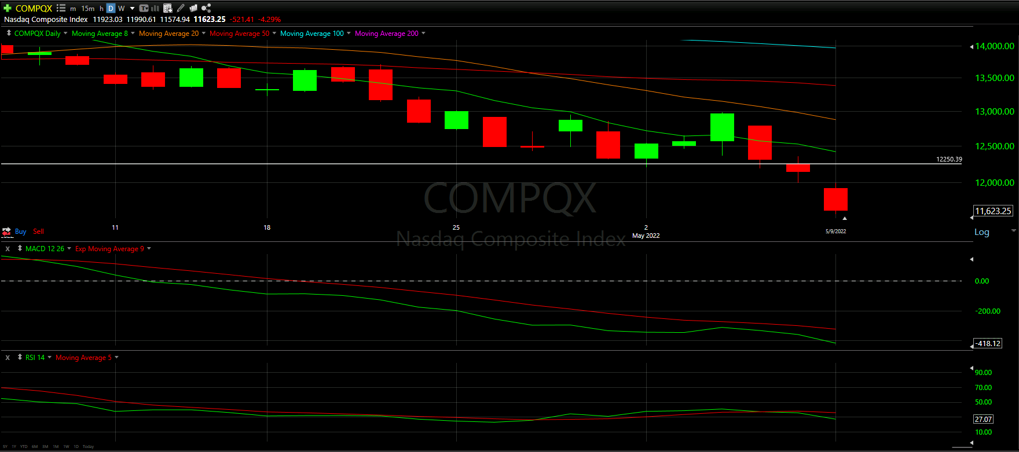Image resolution: width=1019 pixels, height=452 pixels.
Task: Open the interval dropdown arrow after W
Action: (x=133, y=9)
